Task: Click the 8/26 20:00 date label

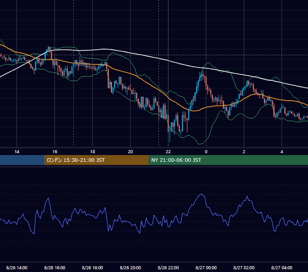Action: pyautogui.click(x=130, y=267)
